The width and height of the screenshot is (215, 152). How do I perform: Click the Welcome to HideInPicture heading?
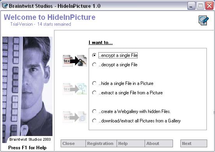(49, 17)
